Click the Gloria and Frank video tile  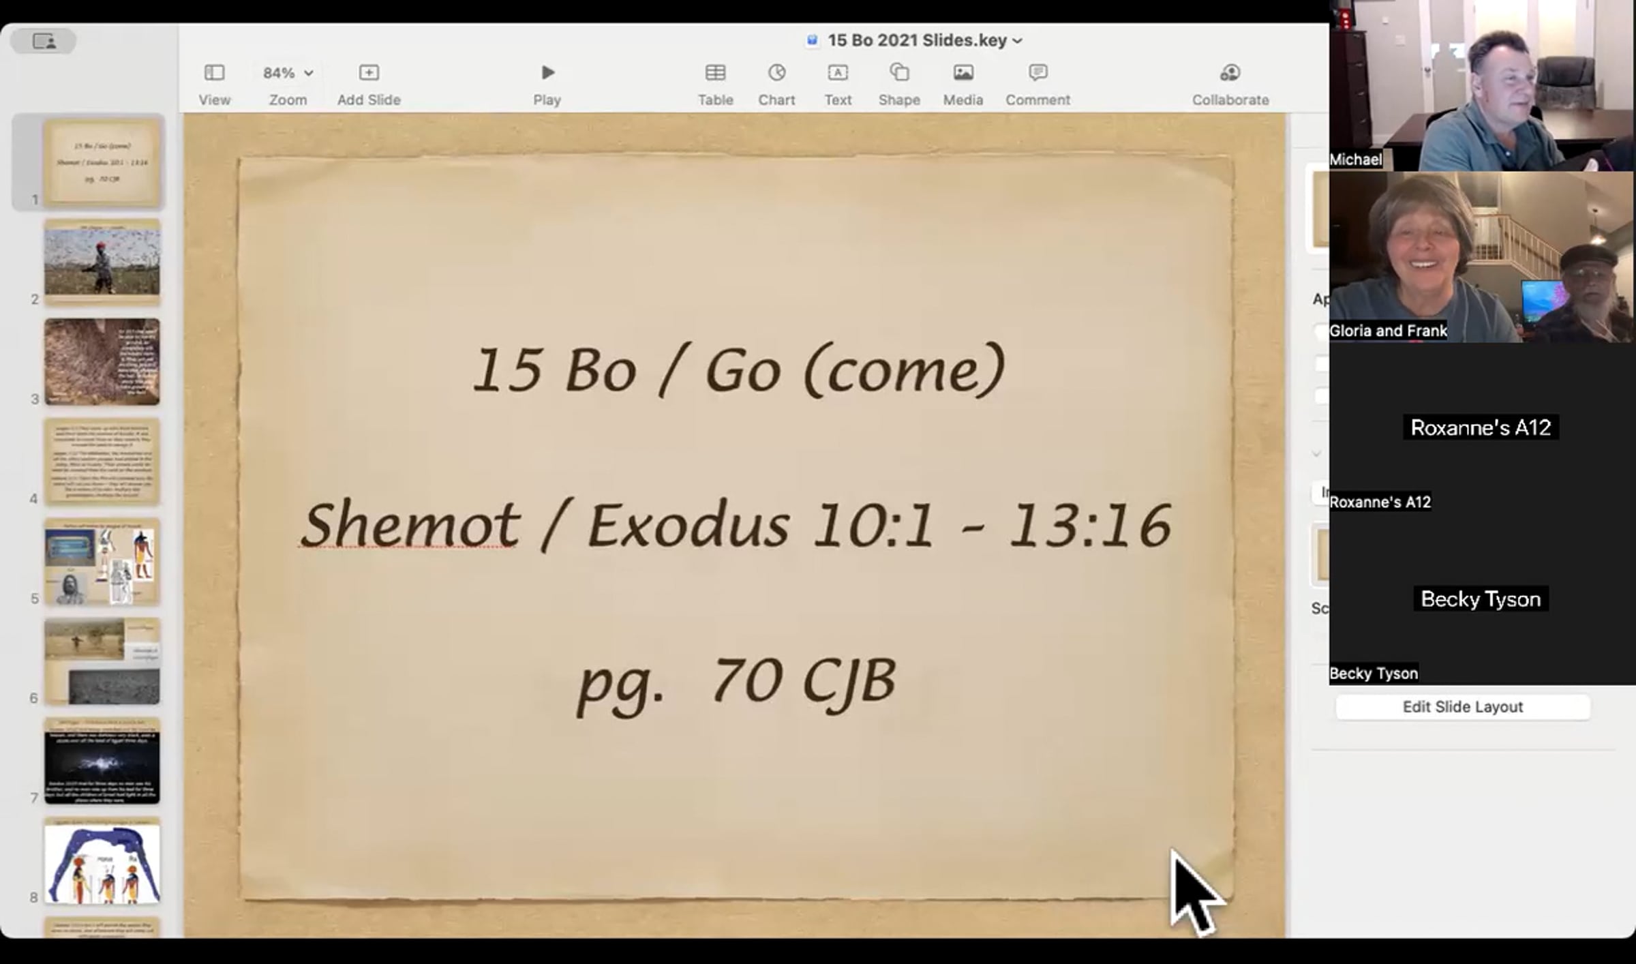1481,257
